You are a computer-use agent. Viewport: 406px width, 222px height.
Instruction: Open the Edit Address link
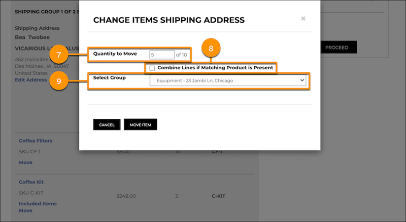tap(31, 80)
